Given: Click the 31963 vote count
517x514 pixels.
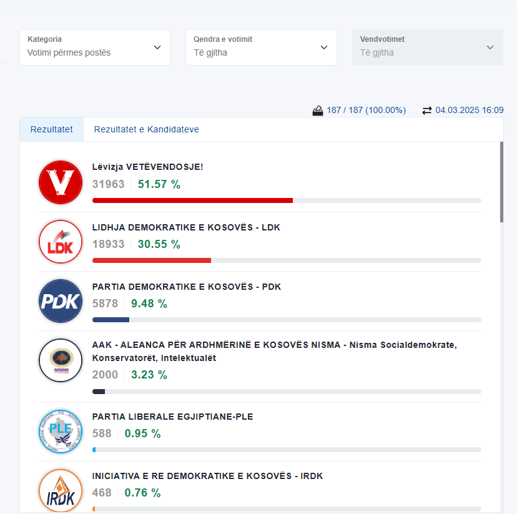Looking at the screenshot, I should click(109, 184).
